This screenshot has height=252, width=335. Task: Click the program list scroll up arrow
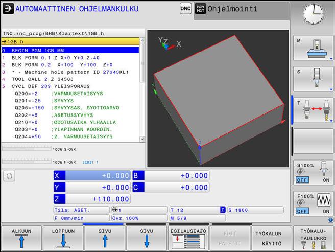142,40
